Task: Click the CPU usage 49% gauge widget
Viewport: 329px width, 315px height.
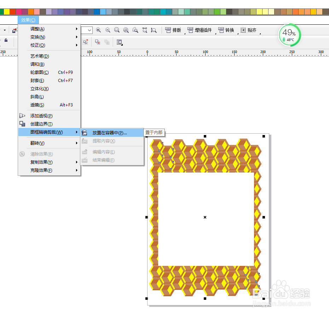Action: 289,35
